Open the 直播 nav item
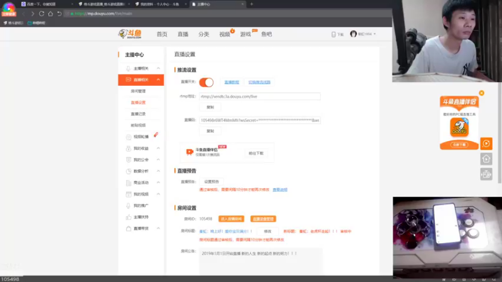The image size is (502, 282). point(183,34)
